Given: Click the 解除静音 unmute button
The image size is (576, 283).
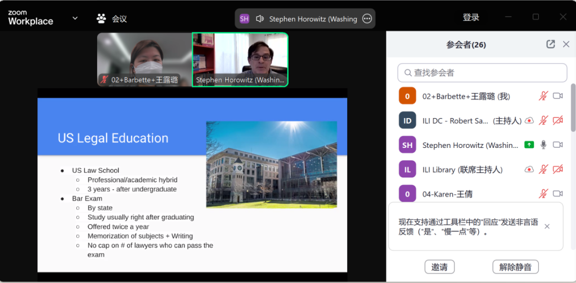Looking at the screenshot, I should (x=515, y=267).
